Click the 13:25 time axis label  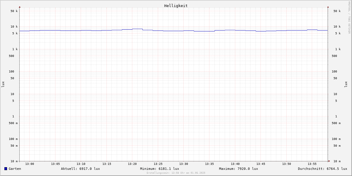click(x=158, y=164)
